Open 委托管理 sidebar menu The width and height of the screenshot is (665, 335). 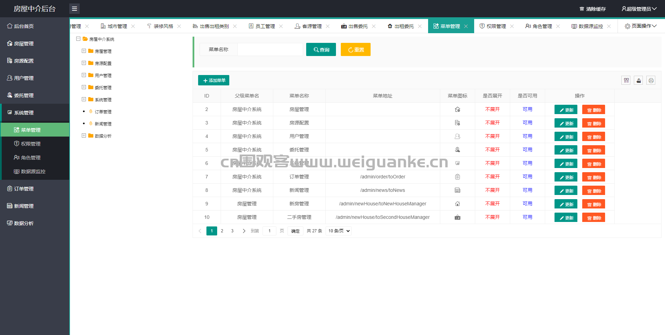click(x=35, y=95)
